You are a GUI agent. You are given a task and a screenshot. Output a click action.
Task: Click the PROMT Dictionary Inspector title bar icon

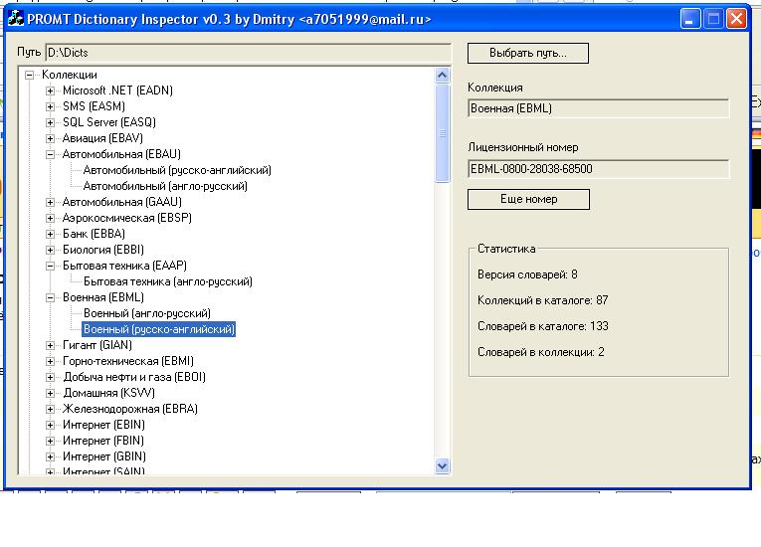point(16,19)
